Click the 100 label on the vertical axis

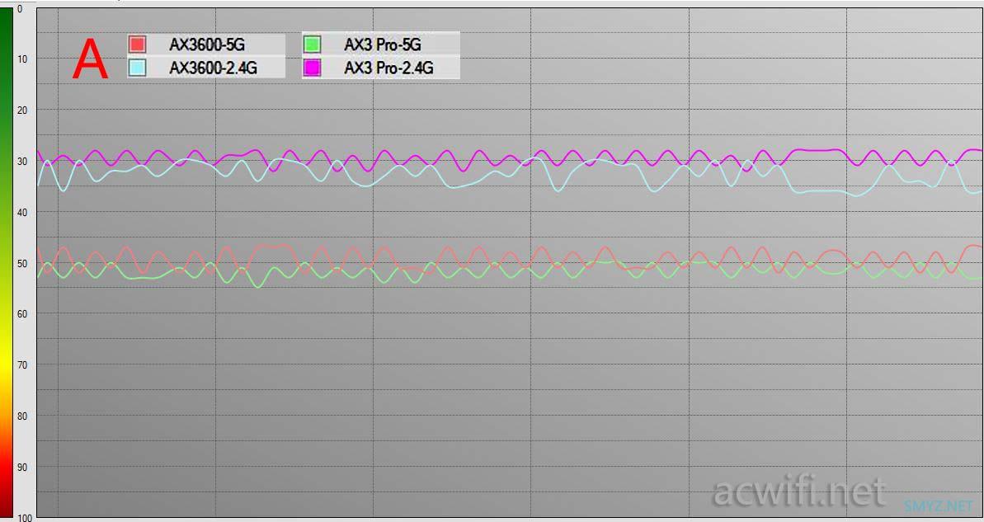pos(25,517)
